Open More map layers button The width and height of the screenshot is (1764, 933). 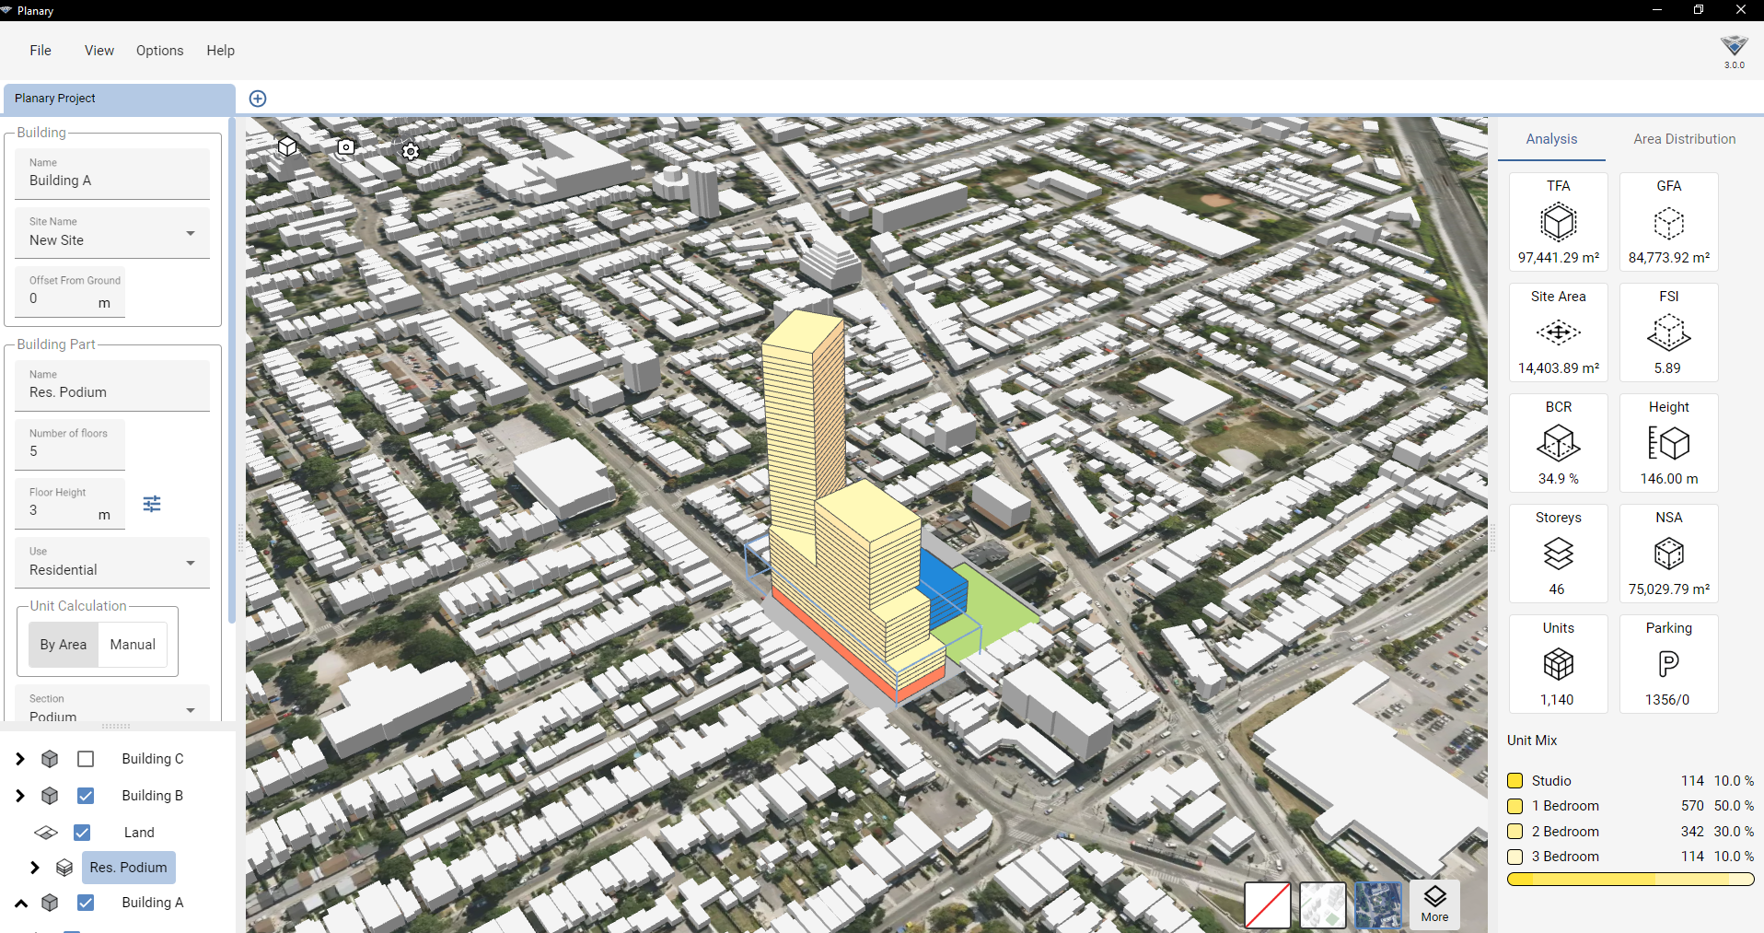coord(1434,904)
